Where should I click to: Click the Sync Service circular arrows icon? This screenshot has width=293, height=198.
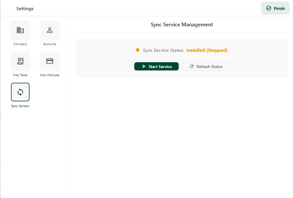(x=20, y=92)
